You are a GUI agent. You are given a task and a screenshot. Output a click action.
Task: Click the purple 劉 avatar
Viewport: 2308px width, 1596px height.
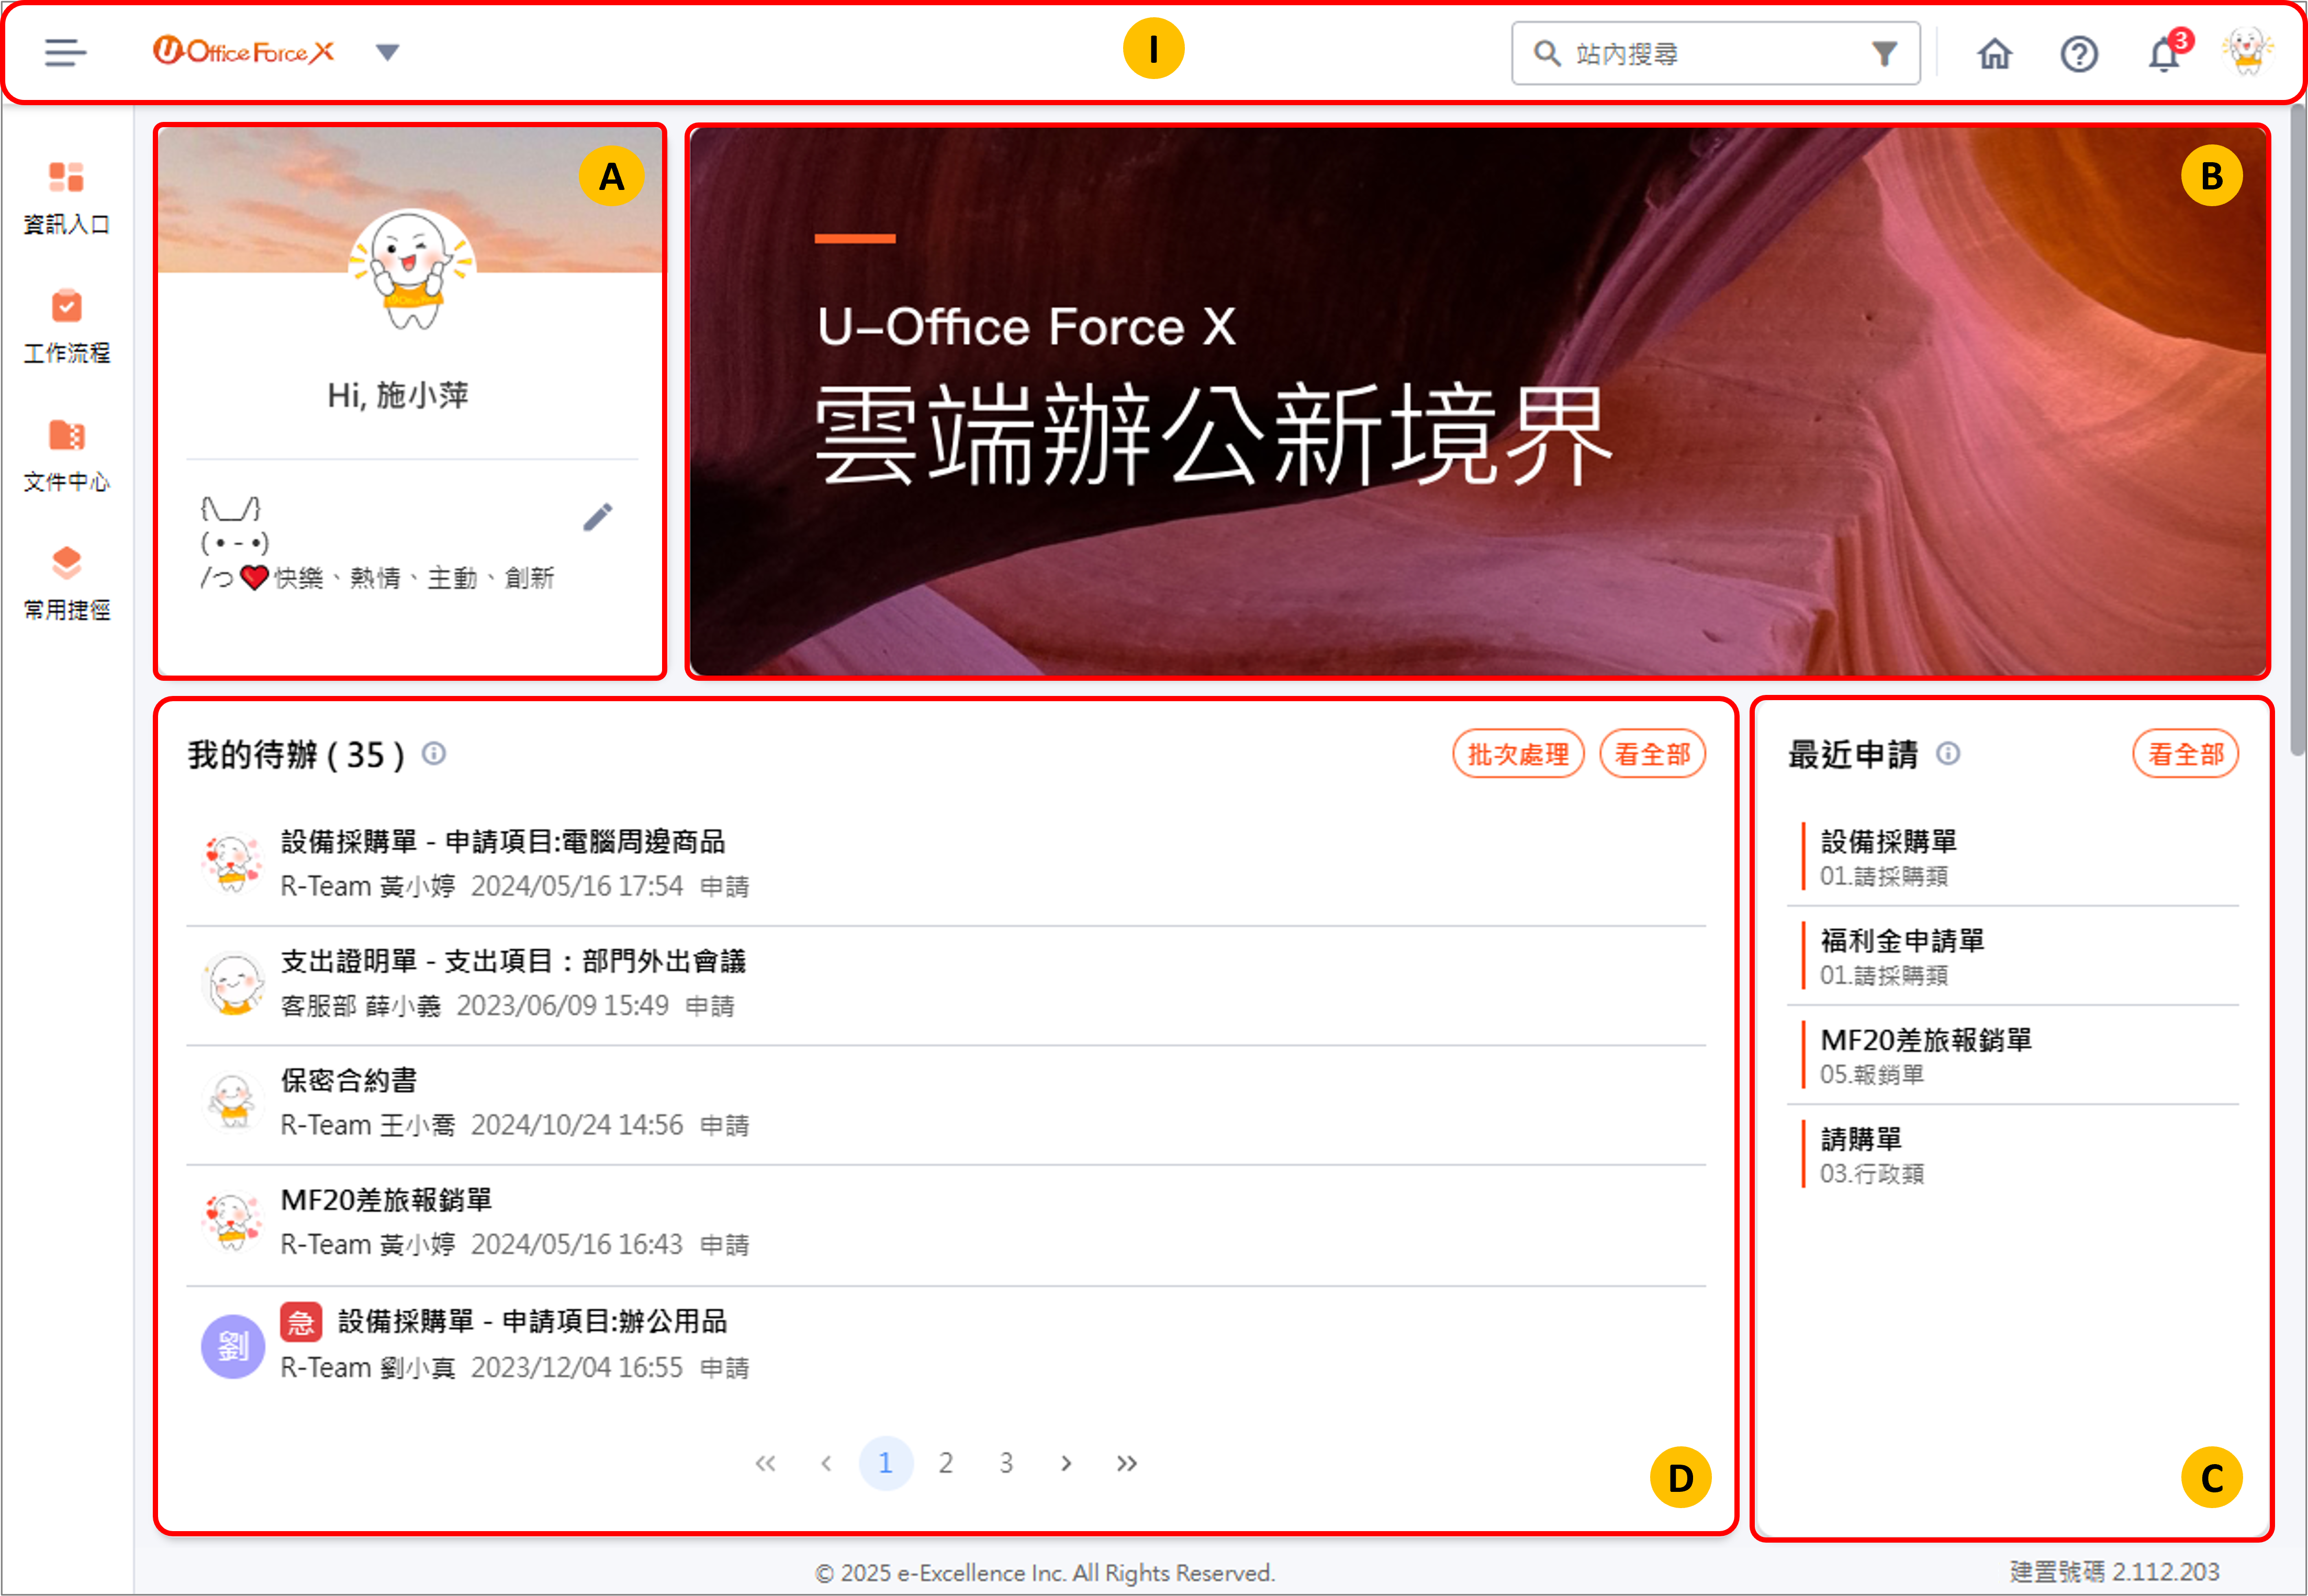[233, 1346]
